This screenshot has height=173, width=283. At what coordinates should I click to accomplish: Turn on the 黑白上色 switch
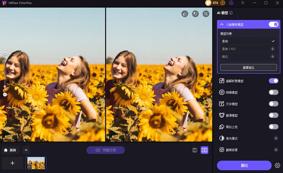click(x=273, y=127)
